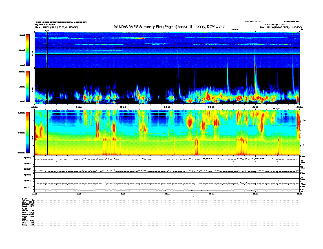Click the -140.00 label on TNR scale
323x249 pixels.
pyautogui.click(x=21, y=133)
